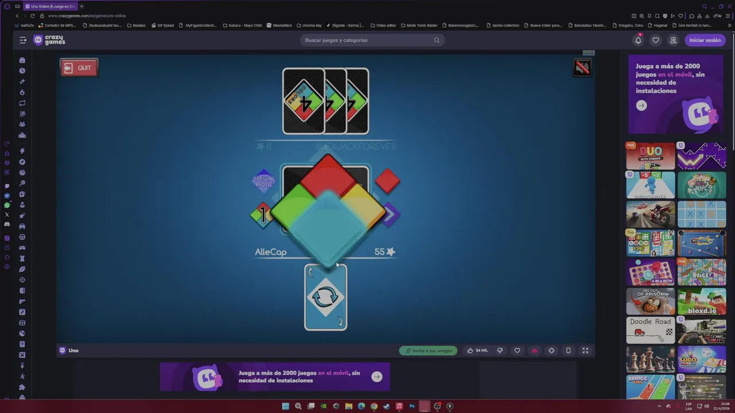Open Dig Out of Prison game thumbnail
735x413 pixels.
tap(651, 301)
